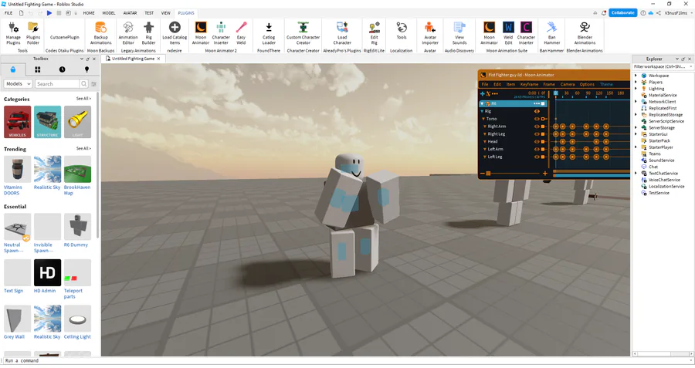This screenshot has width=695, height=368.
Task: Open Catlog Loader plugin
Action: coord(269,33)
